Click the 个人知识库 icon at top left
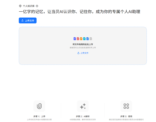156x122 pixels. point(20,6)
